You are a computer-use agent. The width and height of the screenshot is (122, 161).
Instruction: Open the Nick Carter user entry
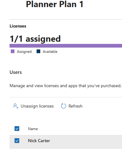39,141
